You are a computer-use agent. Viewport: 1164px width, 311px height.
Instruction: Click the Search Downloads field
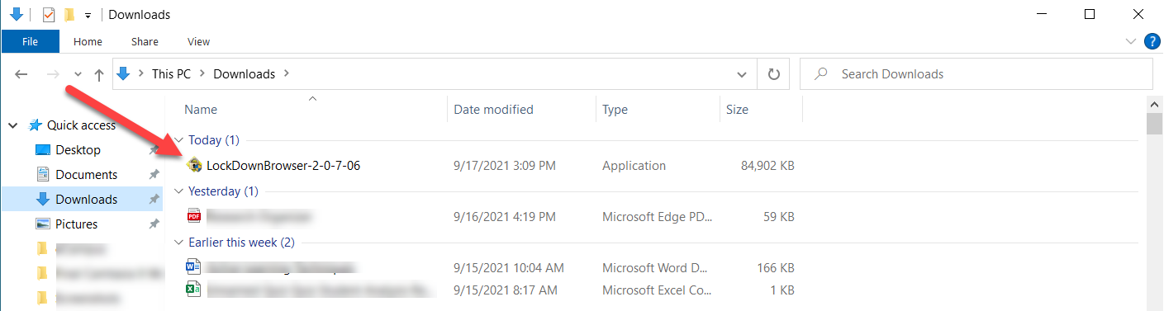(x=976, y=74)
